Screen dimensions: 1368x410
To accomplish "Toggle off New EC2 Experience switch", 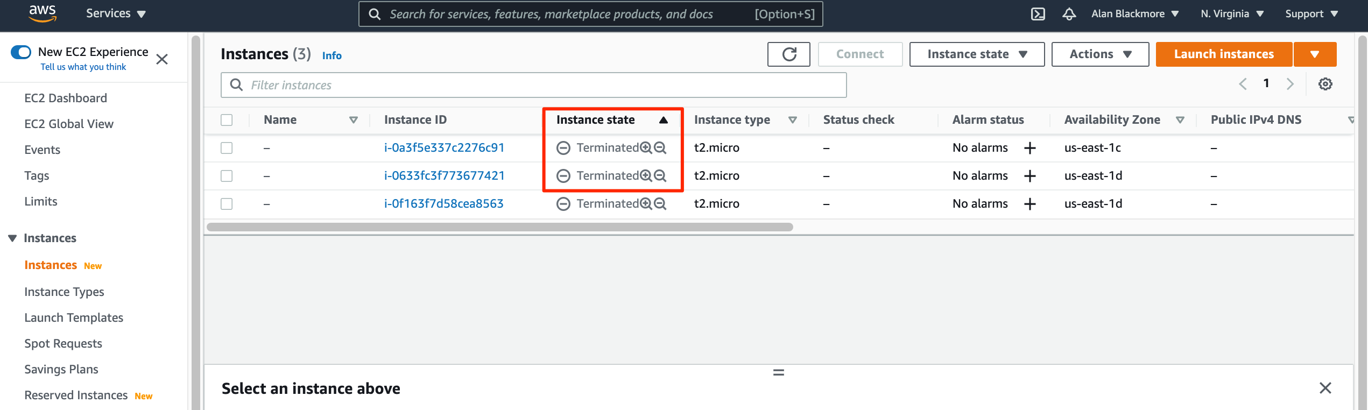I will tap(22, 52).
